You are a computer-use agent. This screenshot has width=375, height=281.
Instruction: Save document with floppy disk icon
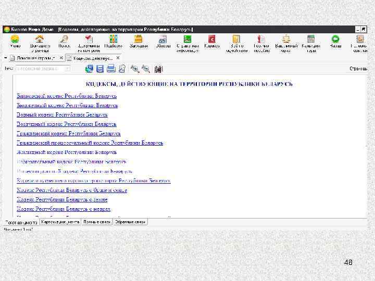tap(100, 69)
